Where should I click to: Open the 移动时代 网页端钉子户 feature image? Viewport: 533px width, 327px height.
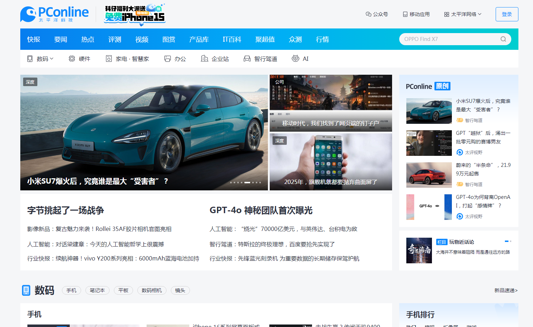pyautogui.click(x=331, y=103)
